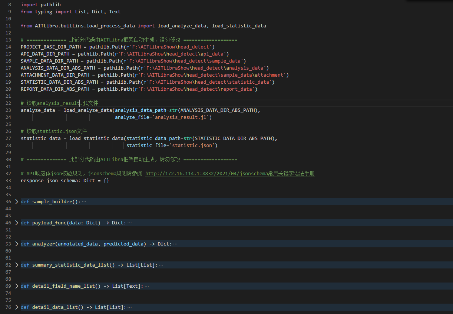Unfold detail_field_name_list function
453x314 pixels.
pos(16,286)
